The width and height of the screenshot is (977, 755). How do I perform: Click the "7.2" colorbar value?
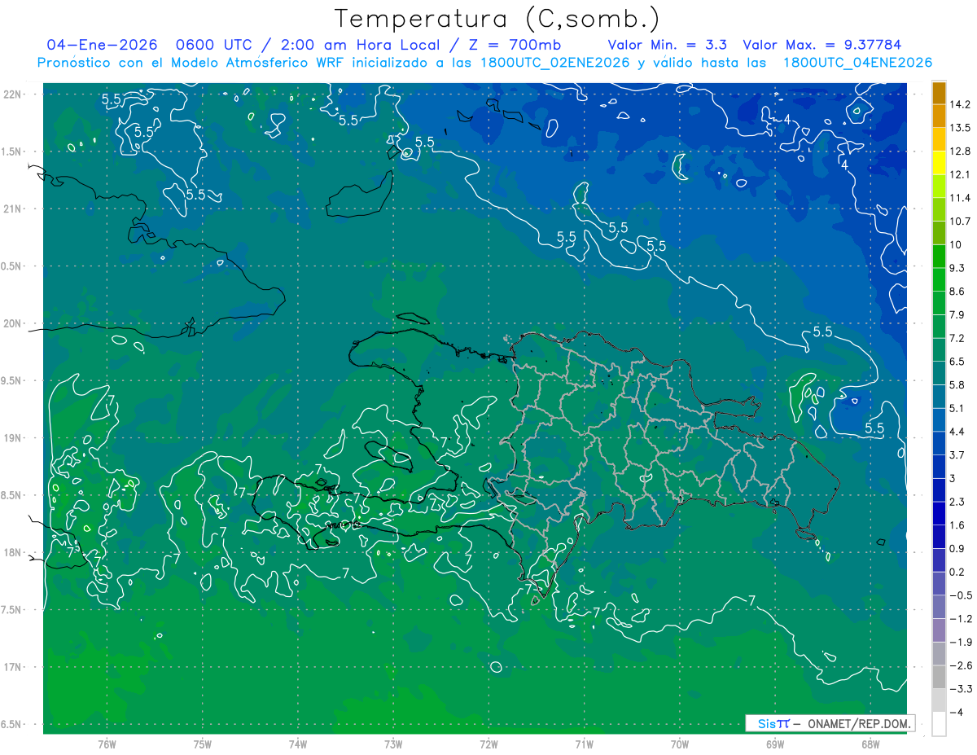pos(957,338)
